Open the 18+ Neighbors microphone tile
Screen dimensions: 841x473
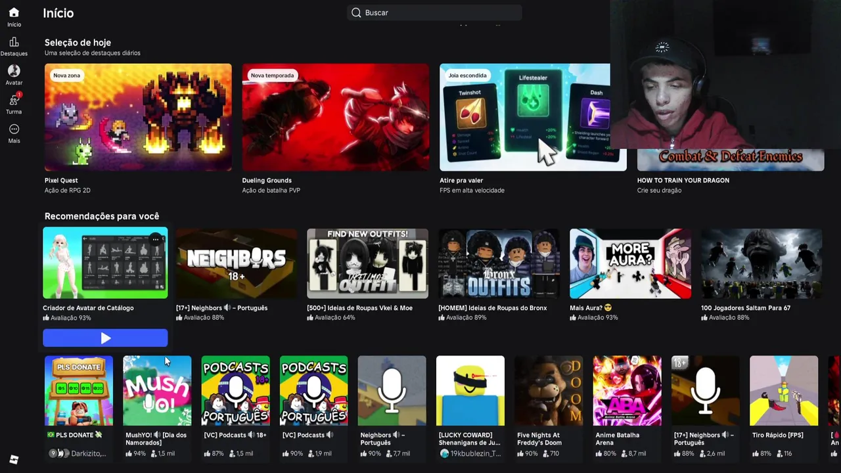pyautogui.click(x=706, y=391)
